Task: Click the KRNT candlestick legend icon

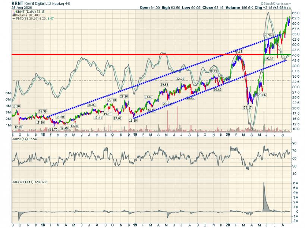Action: (x=13, y=12)
